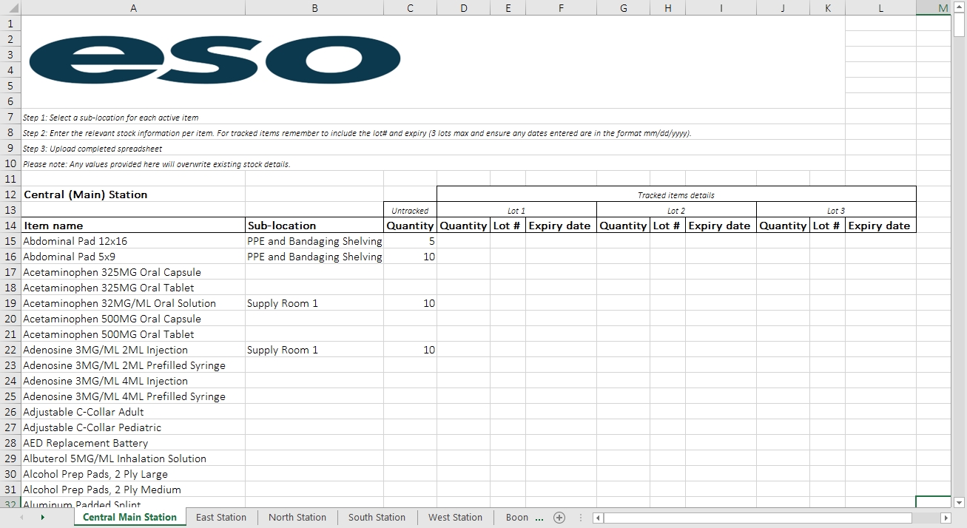Viewport: 967px width, 528px height.
Task: Switch to the West Station sheet tab
Action: click(x=455, y=518)
